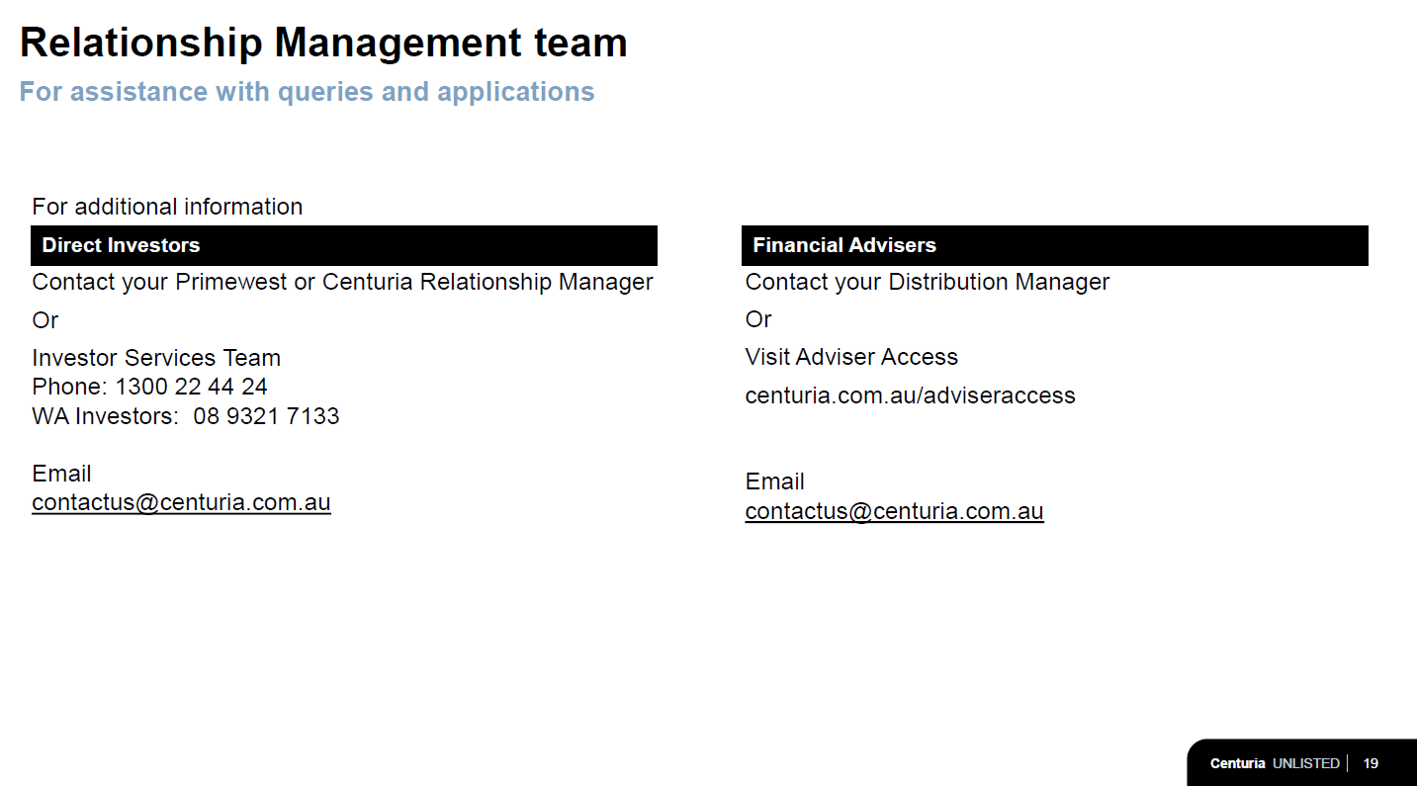
Task: Click the Primewest or Centuria Relationship Manager line
Action: coord(342,282)
